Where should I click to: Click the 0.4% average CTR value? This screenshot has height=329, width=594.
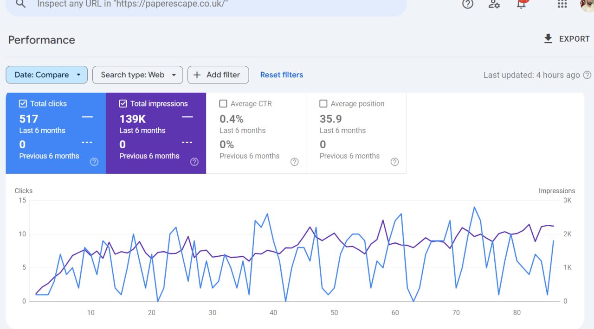click(x=232, y=119)
